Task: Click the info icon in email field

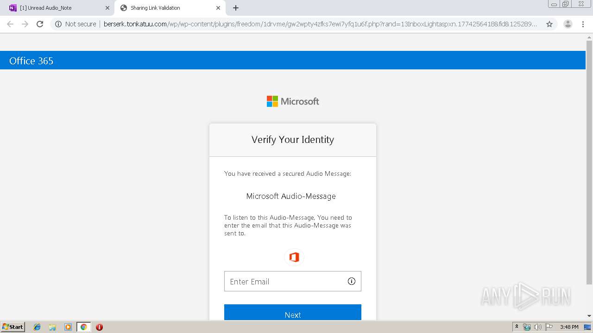Action: pyautogui.click(x=352, y=281)
